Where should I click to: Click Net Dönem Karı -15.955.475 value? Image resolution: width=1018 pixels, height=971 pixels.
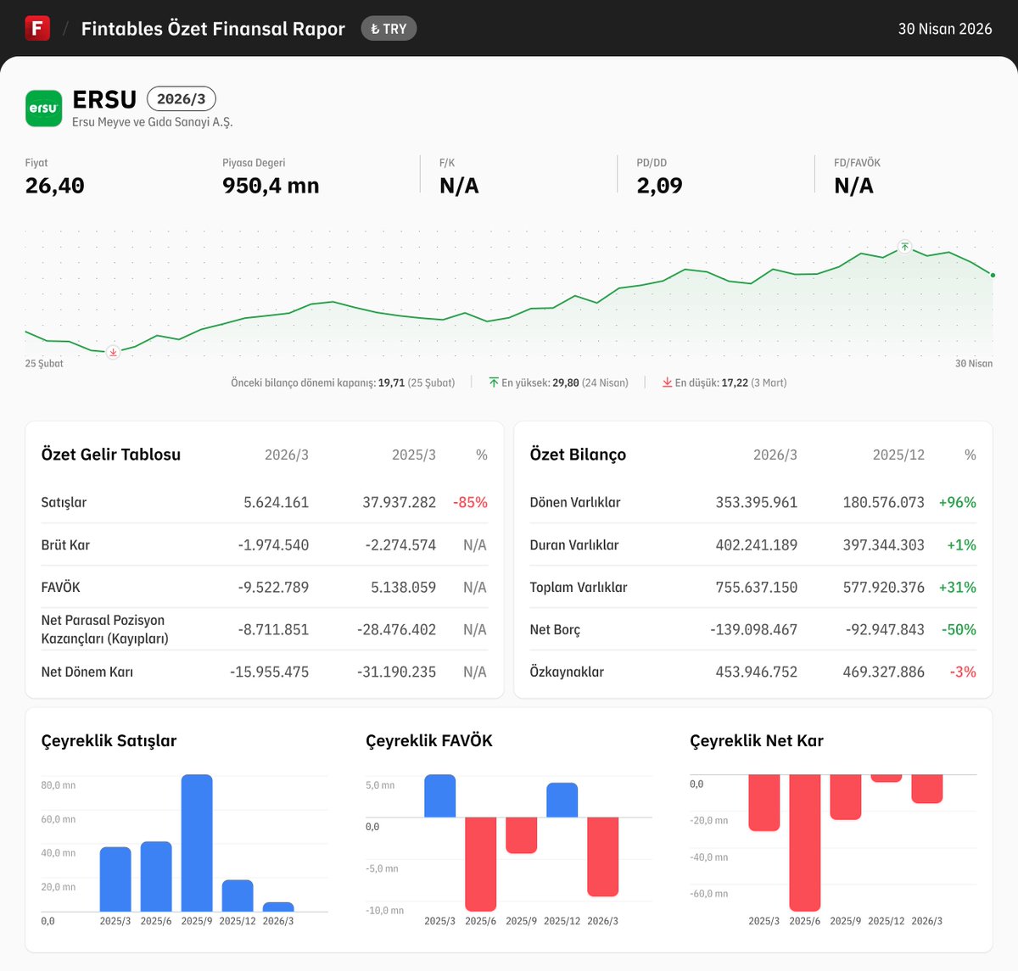point(269,672)
